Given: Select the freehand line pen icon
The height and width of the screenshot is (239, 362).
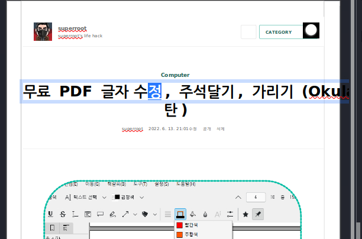Looking at the screenshot, I should pyautogui.click(x=112, y=214).
